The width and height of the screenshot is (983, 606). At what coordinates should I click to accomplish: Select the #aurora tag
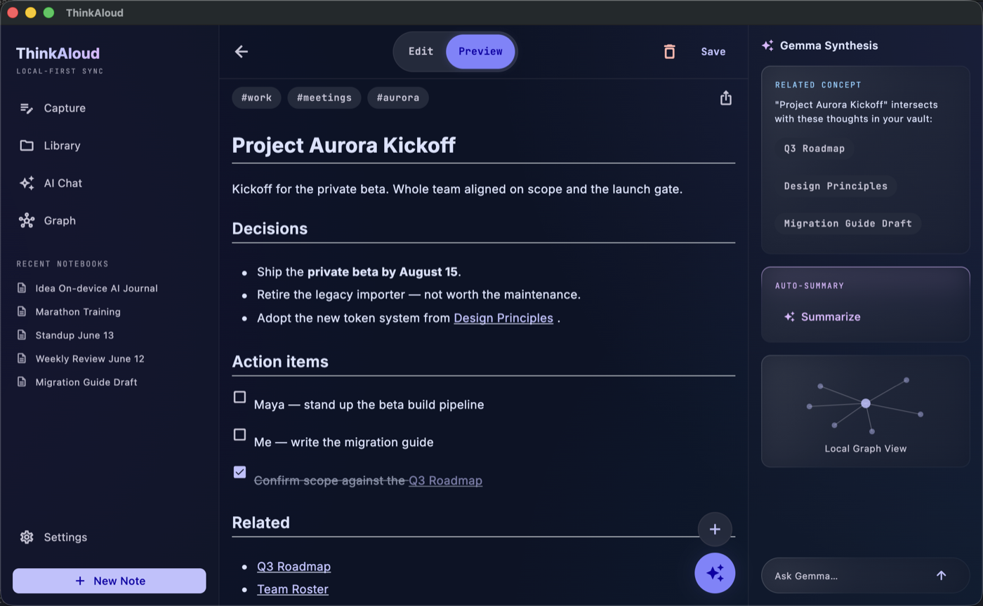pyautogui.click(x=398, y=97)
